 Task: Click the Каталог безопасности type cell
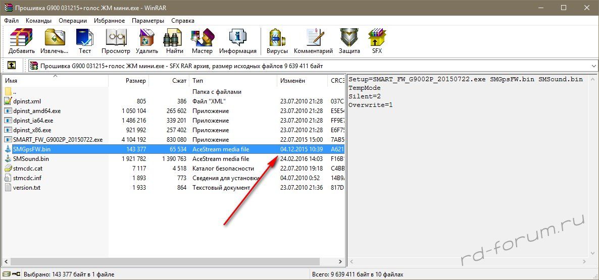click(223, 168)
